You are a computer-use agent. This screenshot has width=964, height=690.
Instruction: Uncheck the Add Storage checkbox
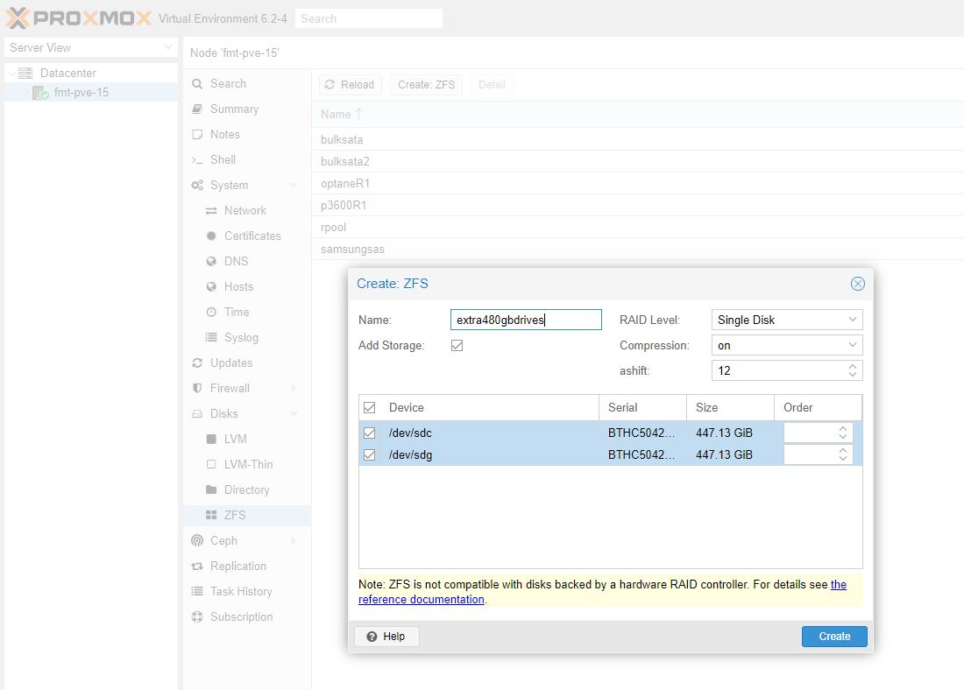(x=457, y=345)
